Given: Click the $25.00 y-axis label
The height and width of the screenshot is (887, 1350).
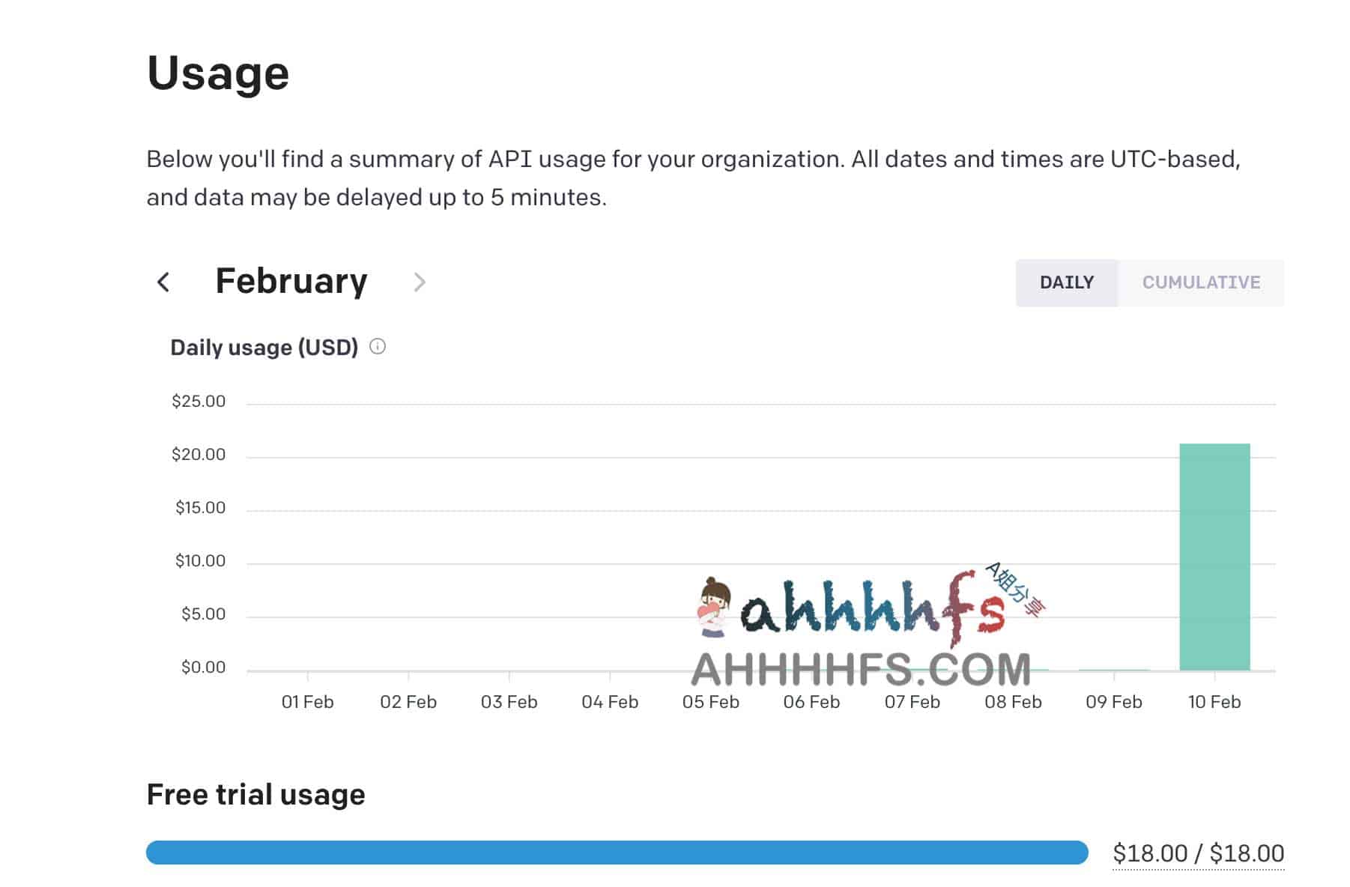Looking at the screenshot, I should tap(199, 402).
